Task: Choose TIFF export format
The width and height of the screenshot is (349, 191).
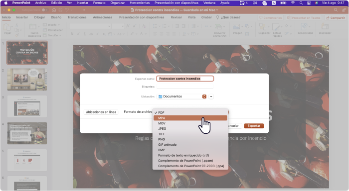Action: point(190,134)
